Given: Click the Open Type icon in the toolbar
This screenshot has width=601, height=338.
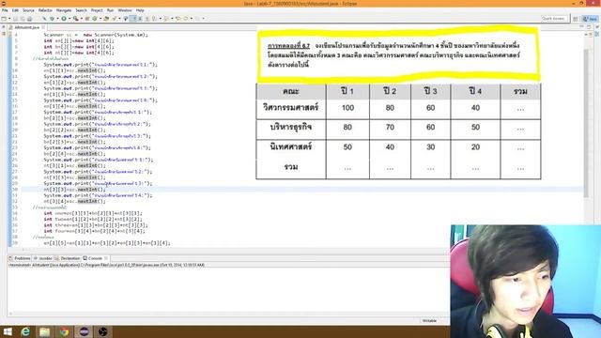Looking at the screenshot, I should coord(106,19).
